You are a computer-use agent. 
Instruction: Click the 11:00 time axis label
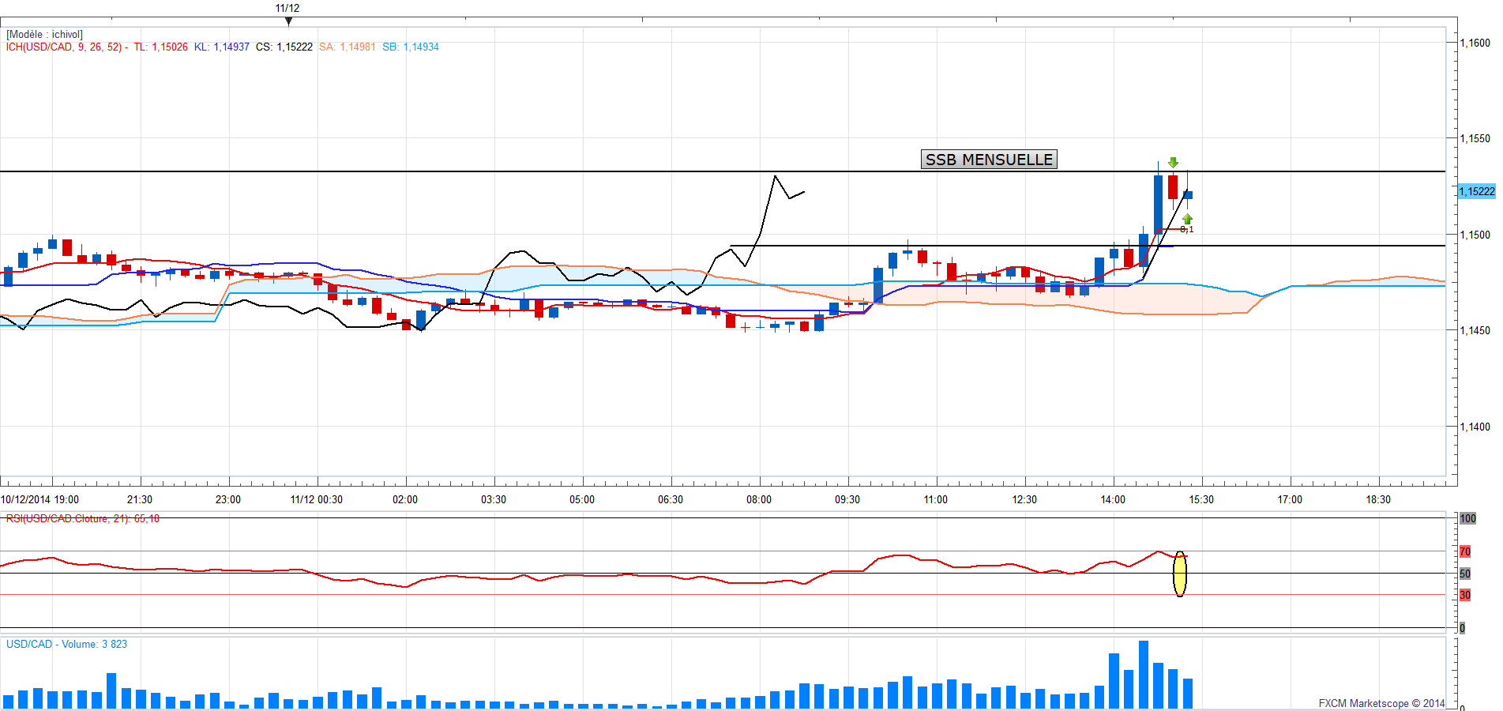tap(936, 499)
